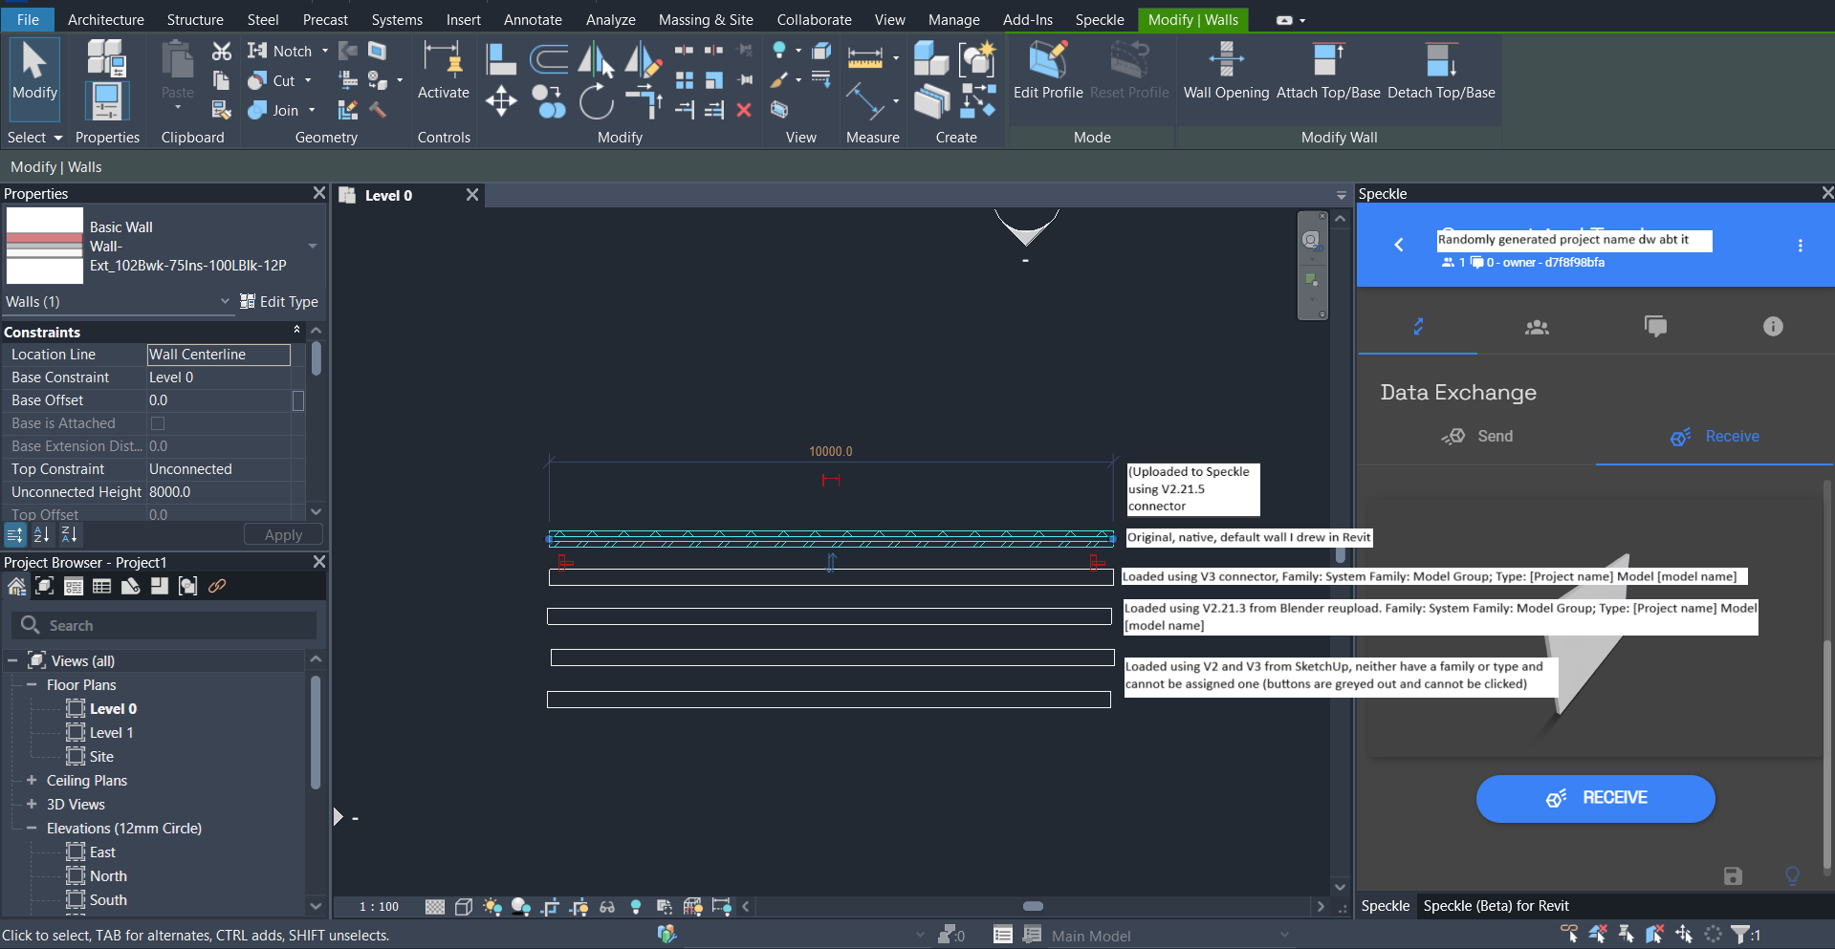Click the Cut to Clipboard scissors icon
This screenshot has width=1835, height=949.
coord(222,52)
